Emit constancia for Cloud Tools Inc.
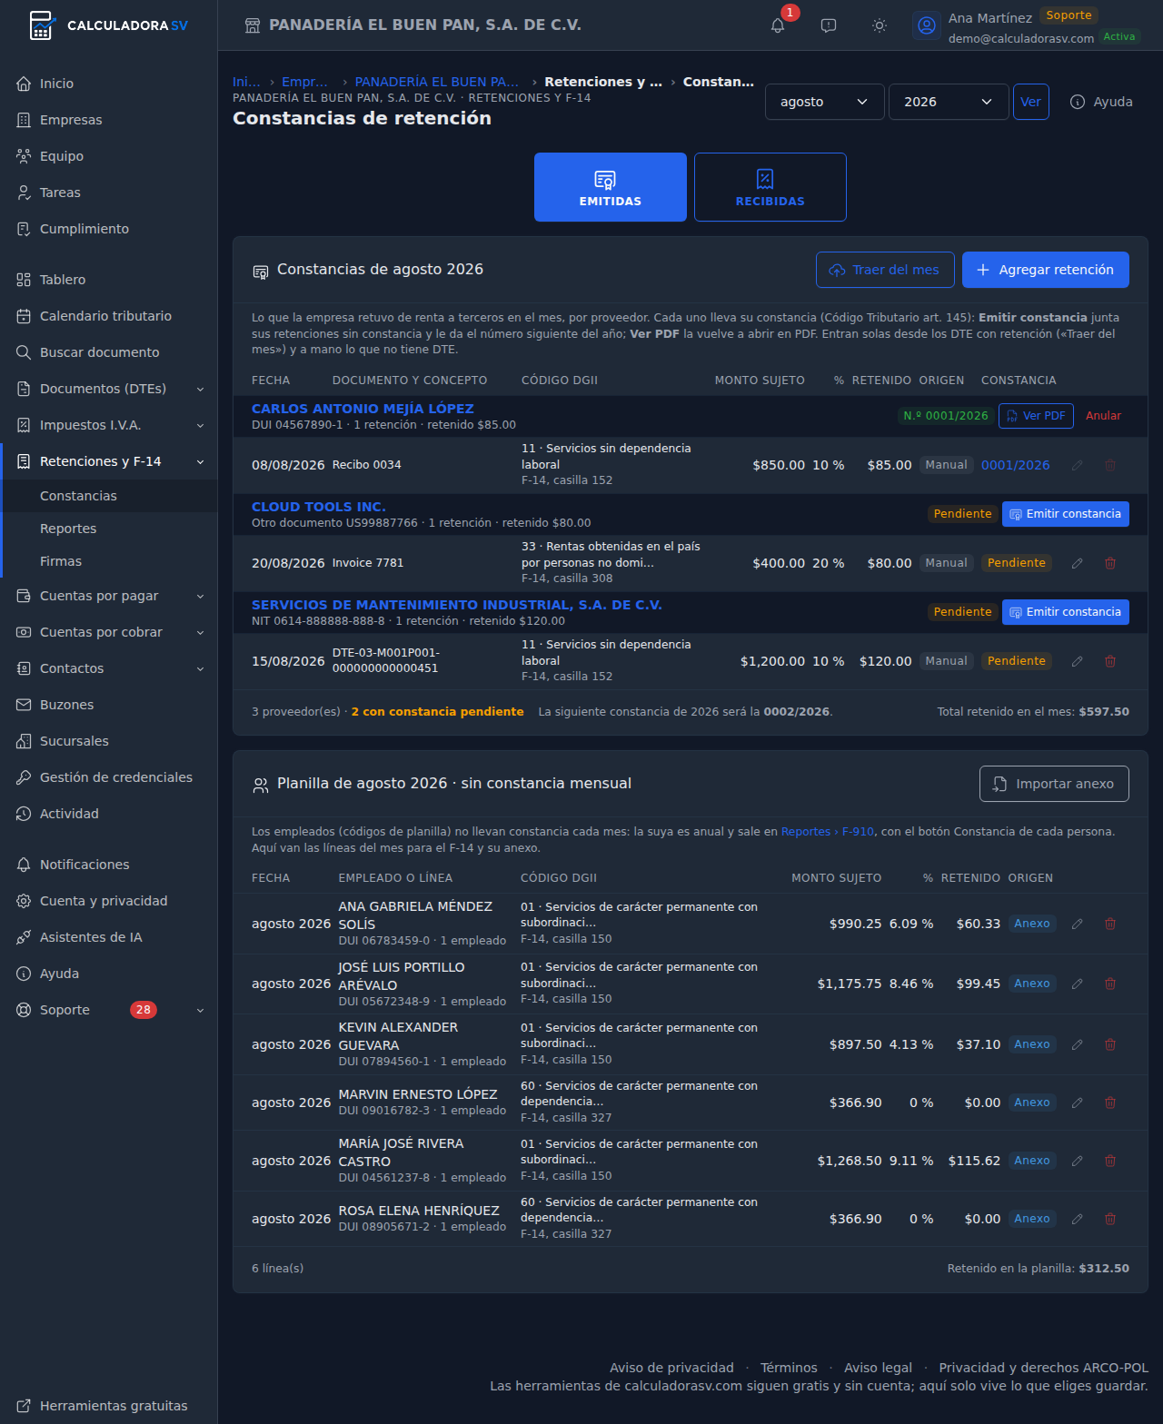The height and width of the screenshot is (1424, 1163). click(x=1066, y=514)
